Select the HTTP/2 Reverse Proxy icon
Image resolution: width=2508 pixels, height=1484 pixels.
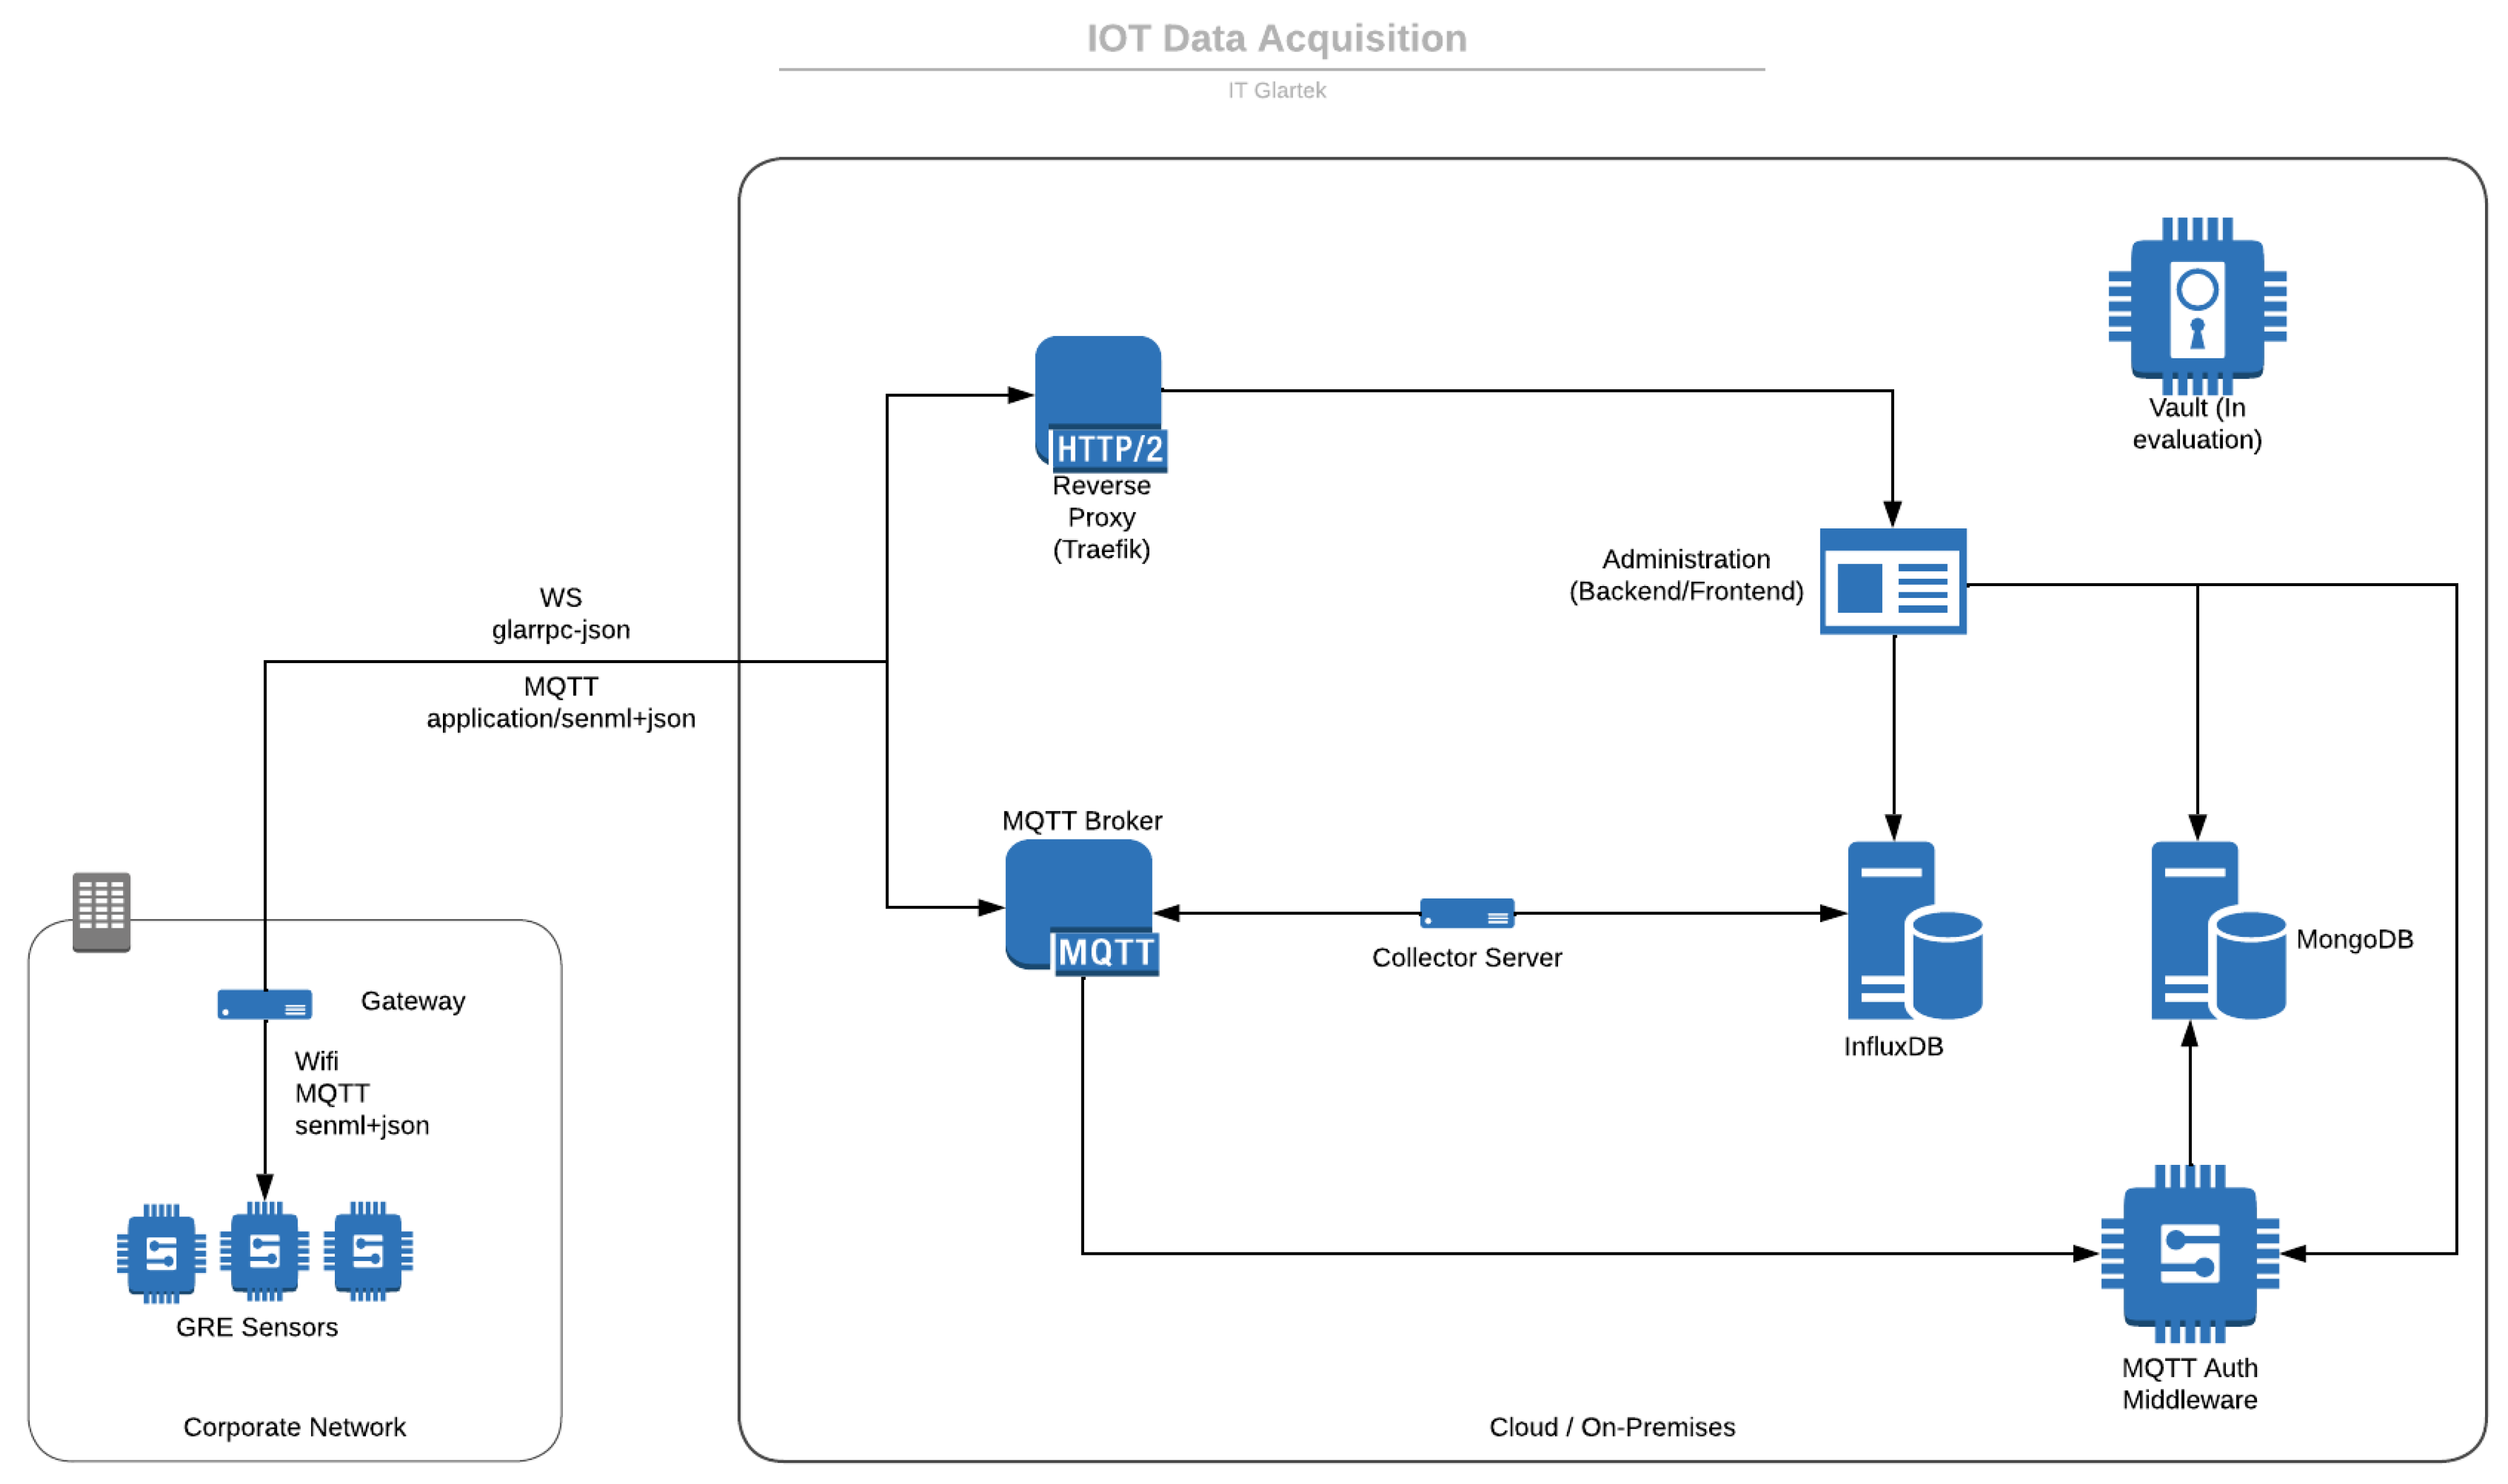click(x=1098, y=402)
